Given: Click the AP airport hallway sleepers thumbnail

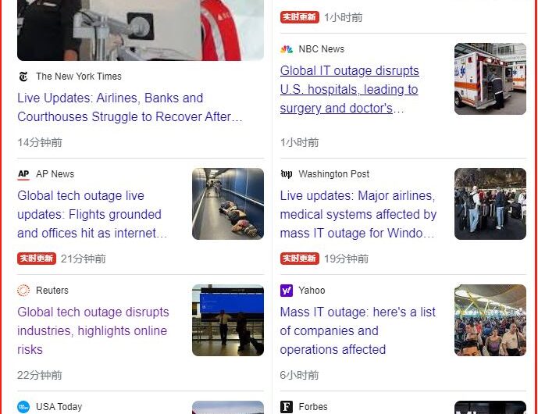Looking at the screenshot, I should pyautogui.click(x=228, y=204).
